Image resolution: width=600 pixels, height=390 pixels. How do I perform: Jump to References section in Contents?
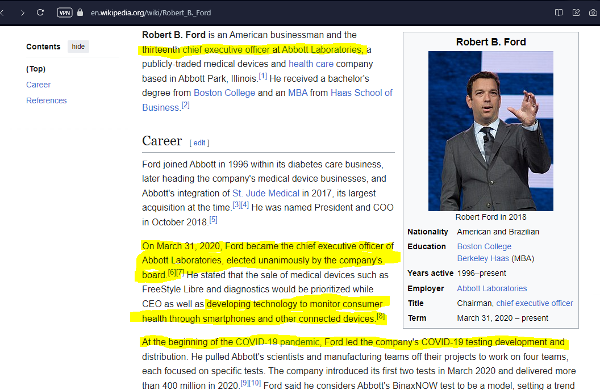click(x=46, y=100)
